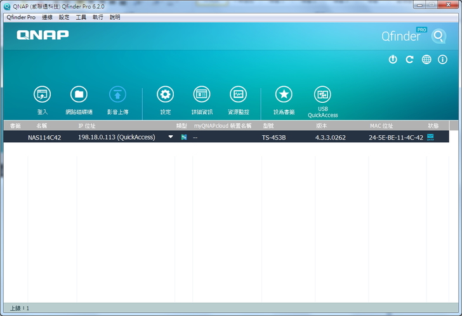Click the info (i) icon

tap(442, 59)
